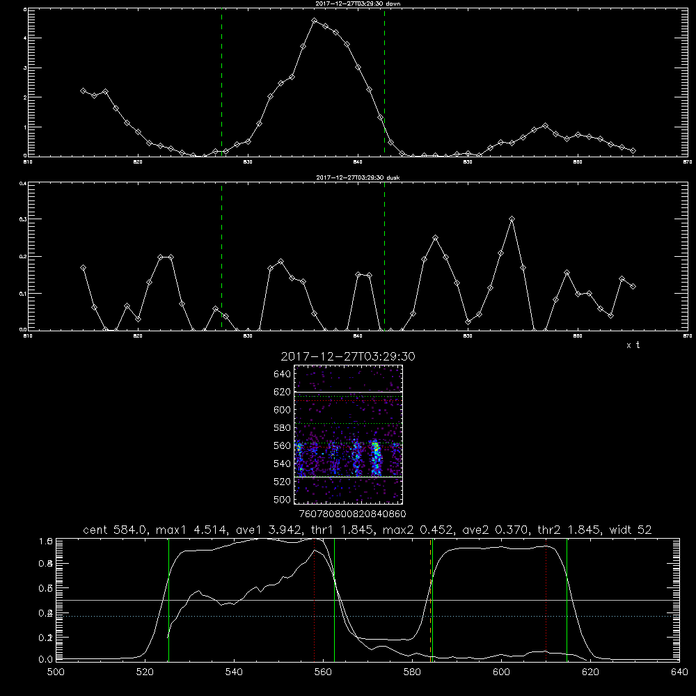Screen dimensions: 696x696
Task: Click '2' on the dawn plot y-axis
Action: [x=25, y=97]
